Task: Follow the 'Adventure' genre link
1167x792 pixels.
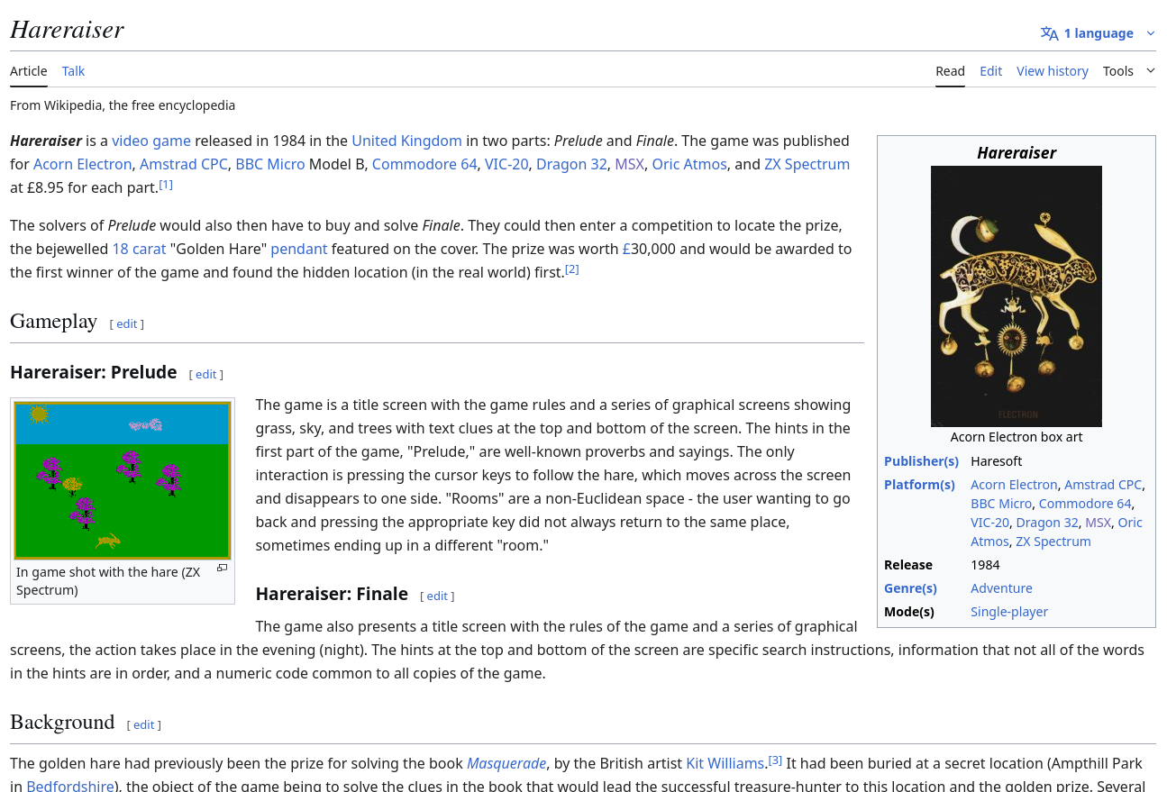Action: [x=1001, y=588]
